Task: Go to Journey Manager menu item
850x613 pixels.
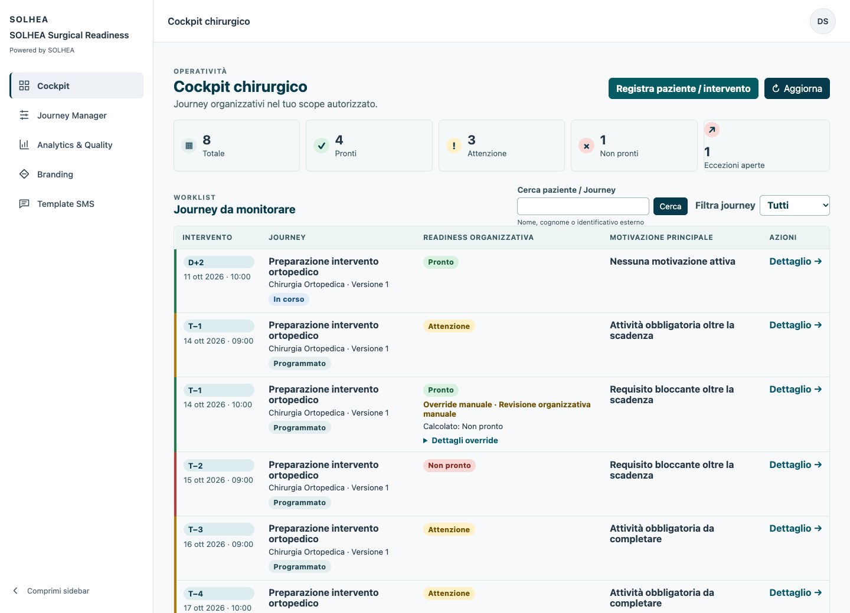Action: [x=77, y=115]
